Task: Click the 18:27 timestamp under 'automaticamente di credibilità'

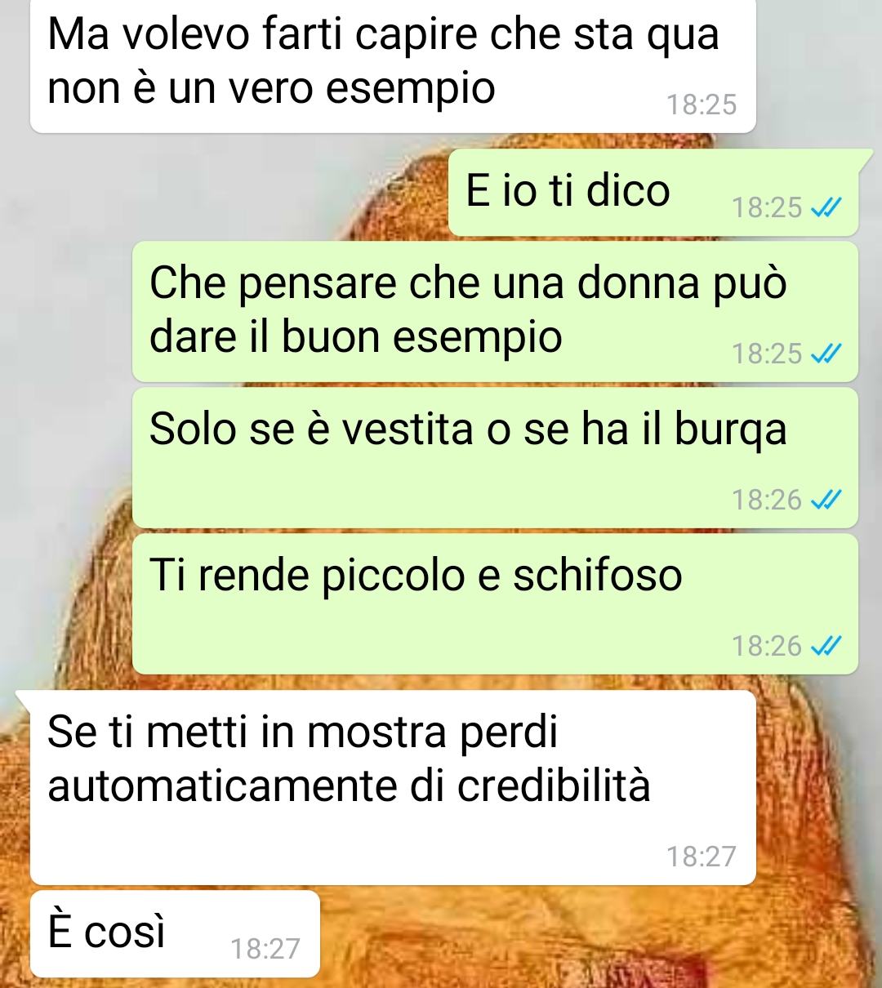Action: pos(702,857)
